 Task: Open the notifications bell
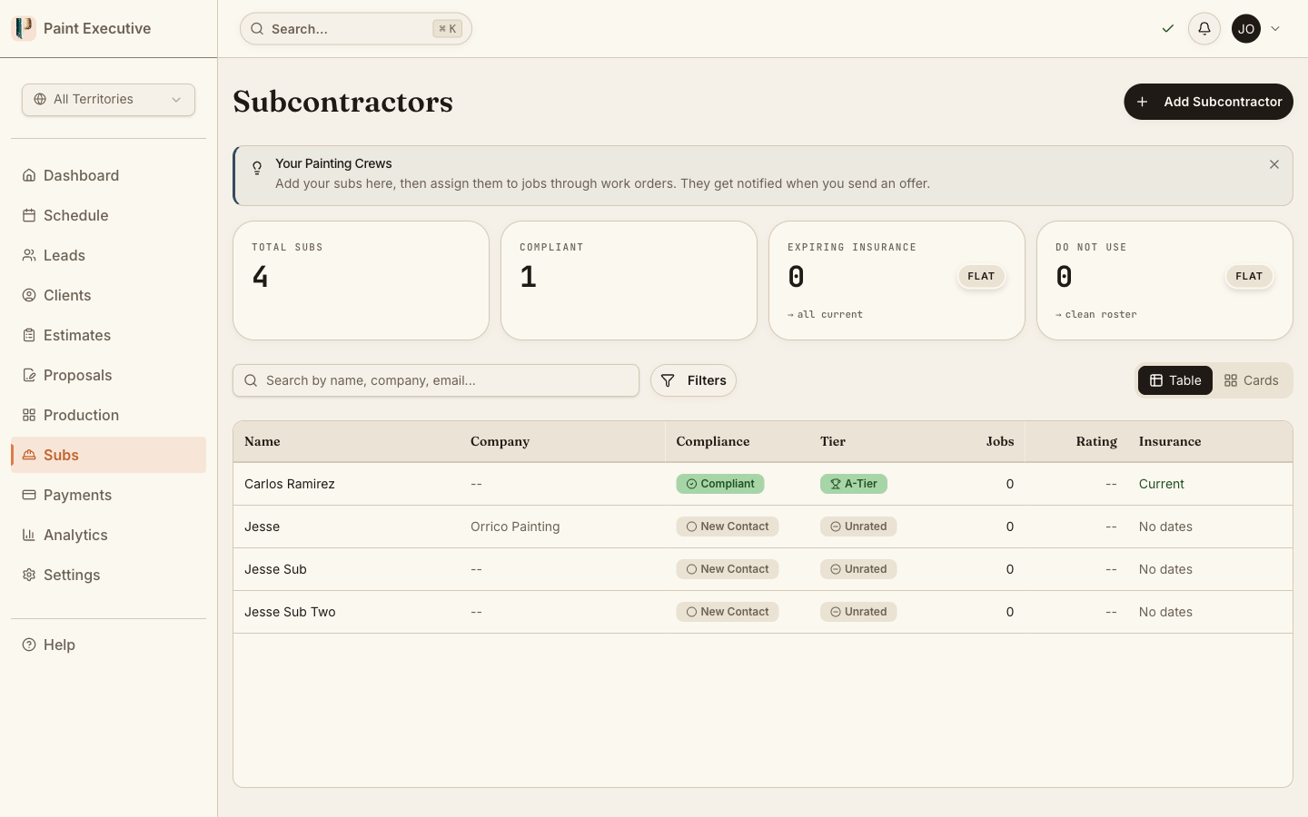pos(1204,29)
